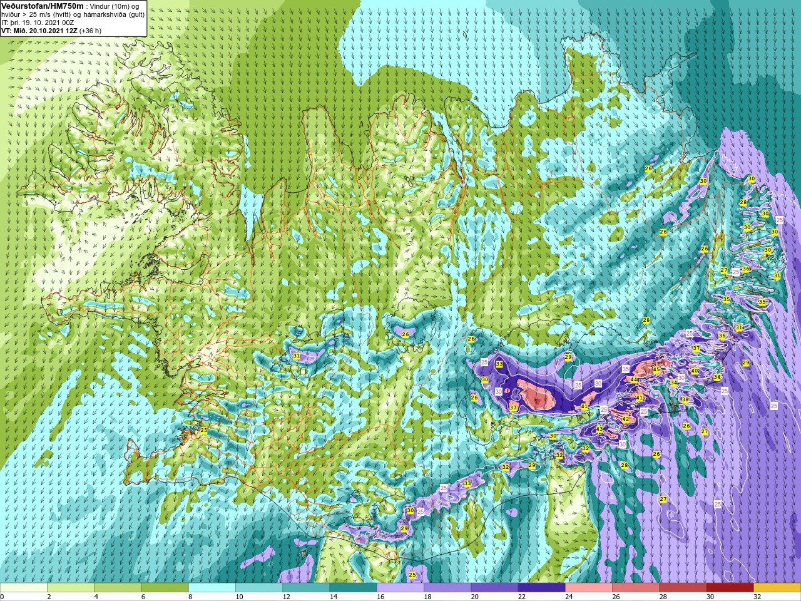Screen dimensions: 801x601
Task: Click the 0 tick on the color scale
Action: click(x=2, y=597)
